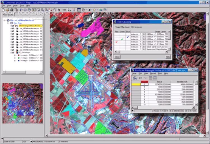The width and height of the screenshot is (210, 144).
Task: Open the File menu in main window
Action: [x=3, y=6]
